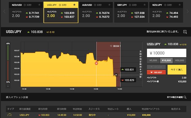This screenshot has height=118, width=191.
Task: Click the red sell marker on chart
Action: point(96,63)
